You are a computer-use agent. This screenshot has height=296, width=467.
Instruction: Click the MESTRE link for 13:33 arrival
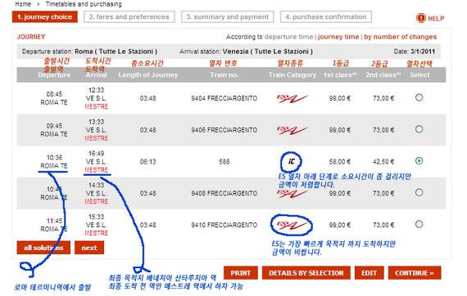(x=96, y=138)
